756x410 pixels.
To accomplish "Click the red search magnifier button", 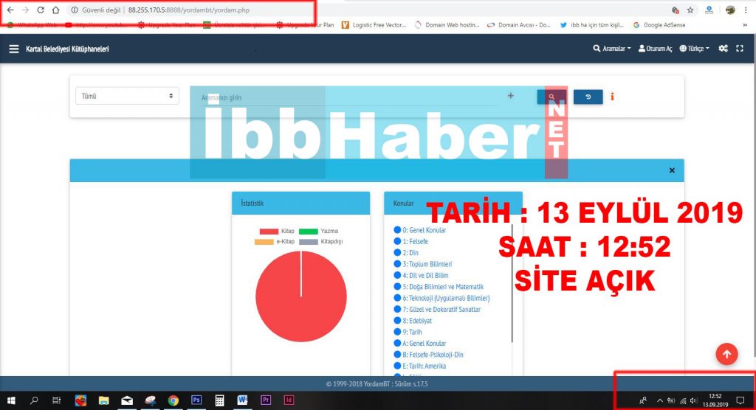I will click(551, 97).
